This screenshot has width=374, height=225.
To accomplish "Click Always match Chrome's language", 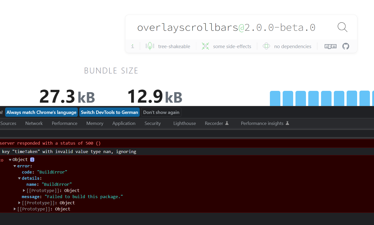I will point(41,112).
